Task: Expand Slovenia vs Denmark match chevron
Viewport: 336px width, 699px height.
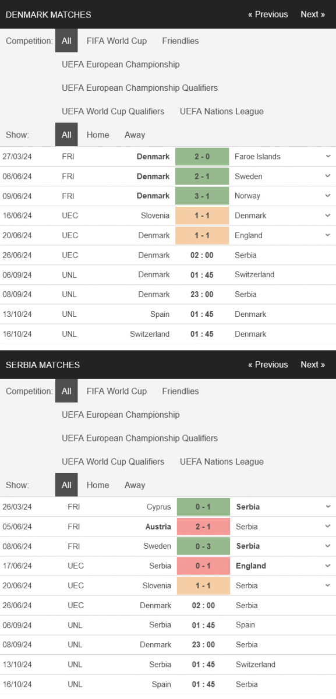Action: point(328,216)
